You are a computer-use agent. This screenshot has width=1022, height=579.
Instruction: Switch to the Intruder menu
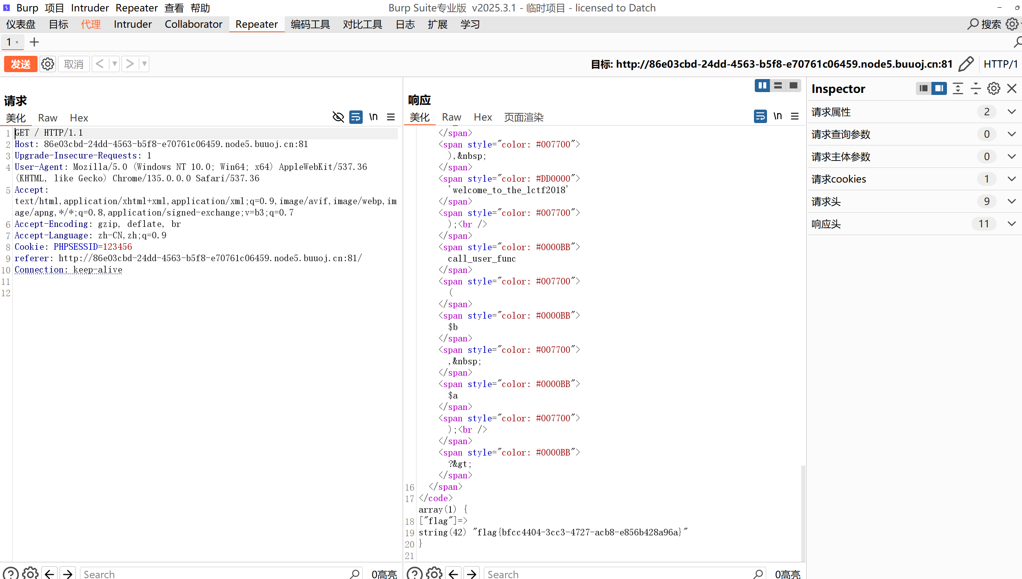[90, 8]
